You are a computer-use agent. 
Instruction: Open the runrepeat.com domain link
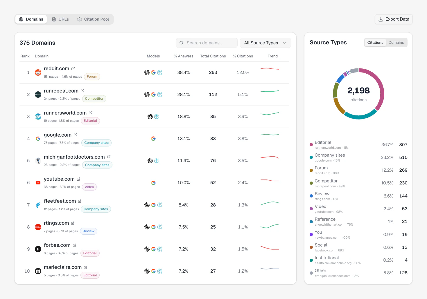[x=61, y=91]
